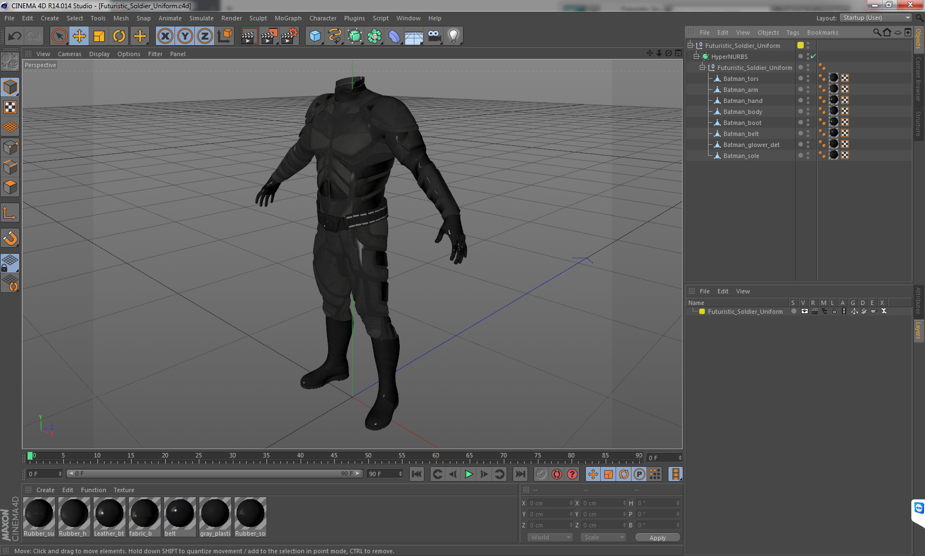Collapse the nested Futuristic_Soldier_Uniform null

pyautogui.click(x=703, y=67)
